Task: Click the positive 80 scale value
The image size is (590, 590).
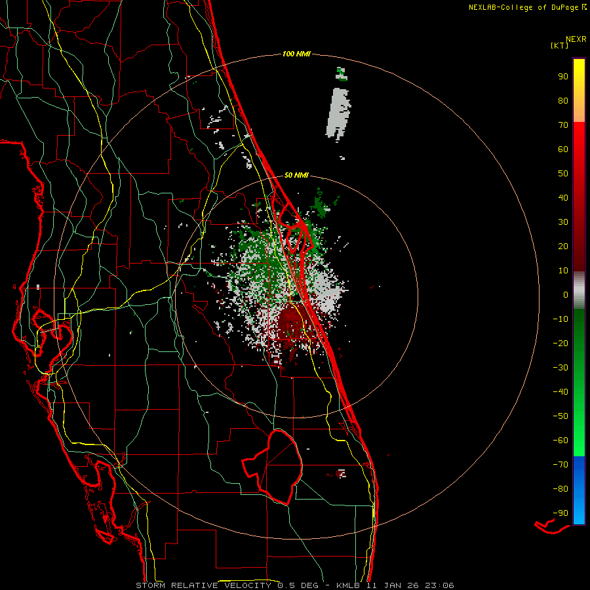Action: click(x=563, y=100)
